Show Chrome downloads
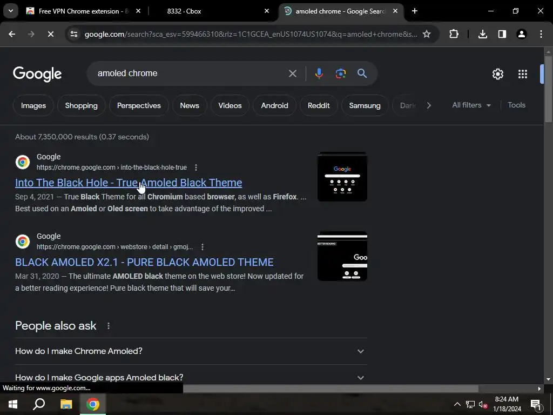The height and width of the screenshot is (415, 553). point(482,34)
